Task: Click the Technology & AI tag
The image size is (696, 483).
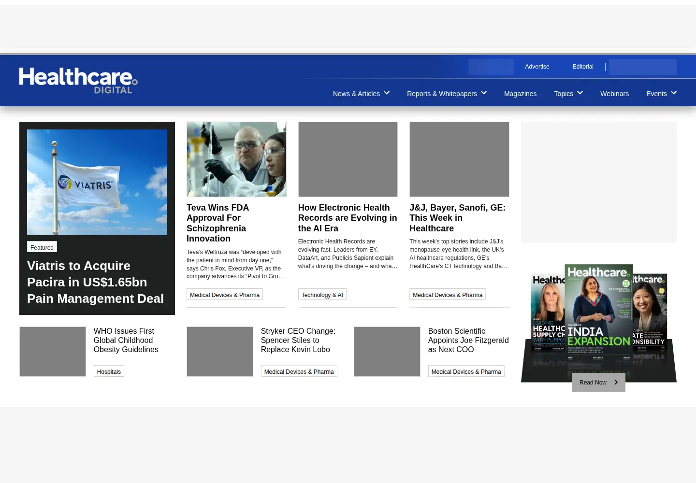Action: (322, 295)
